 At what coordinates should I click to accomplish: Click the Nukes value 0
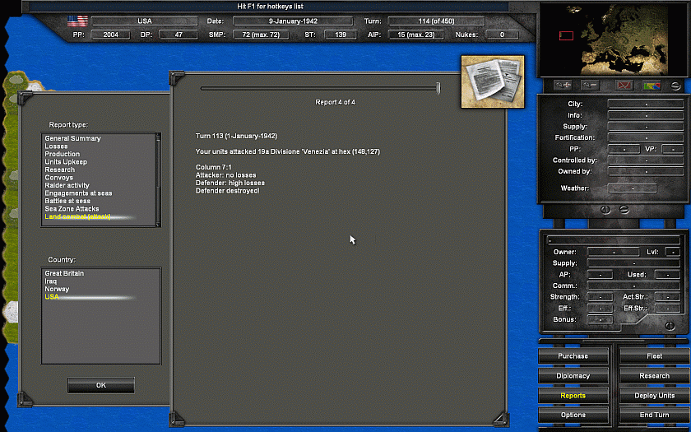[x=502, y=35]
